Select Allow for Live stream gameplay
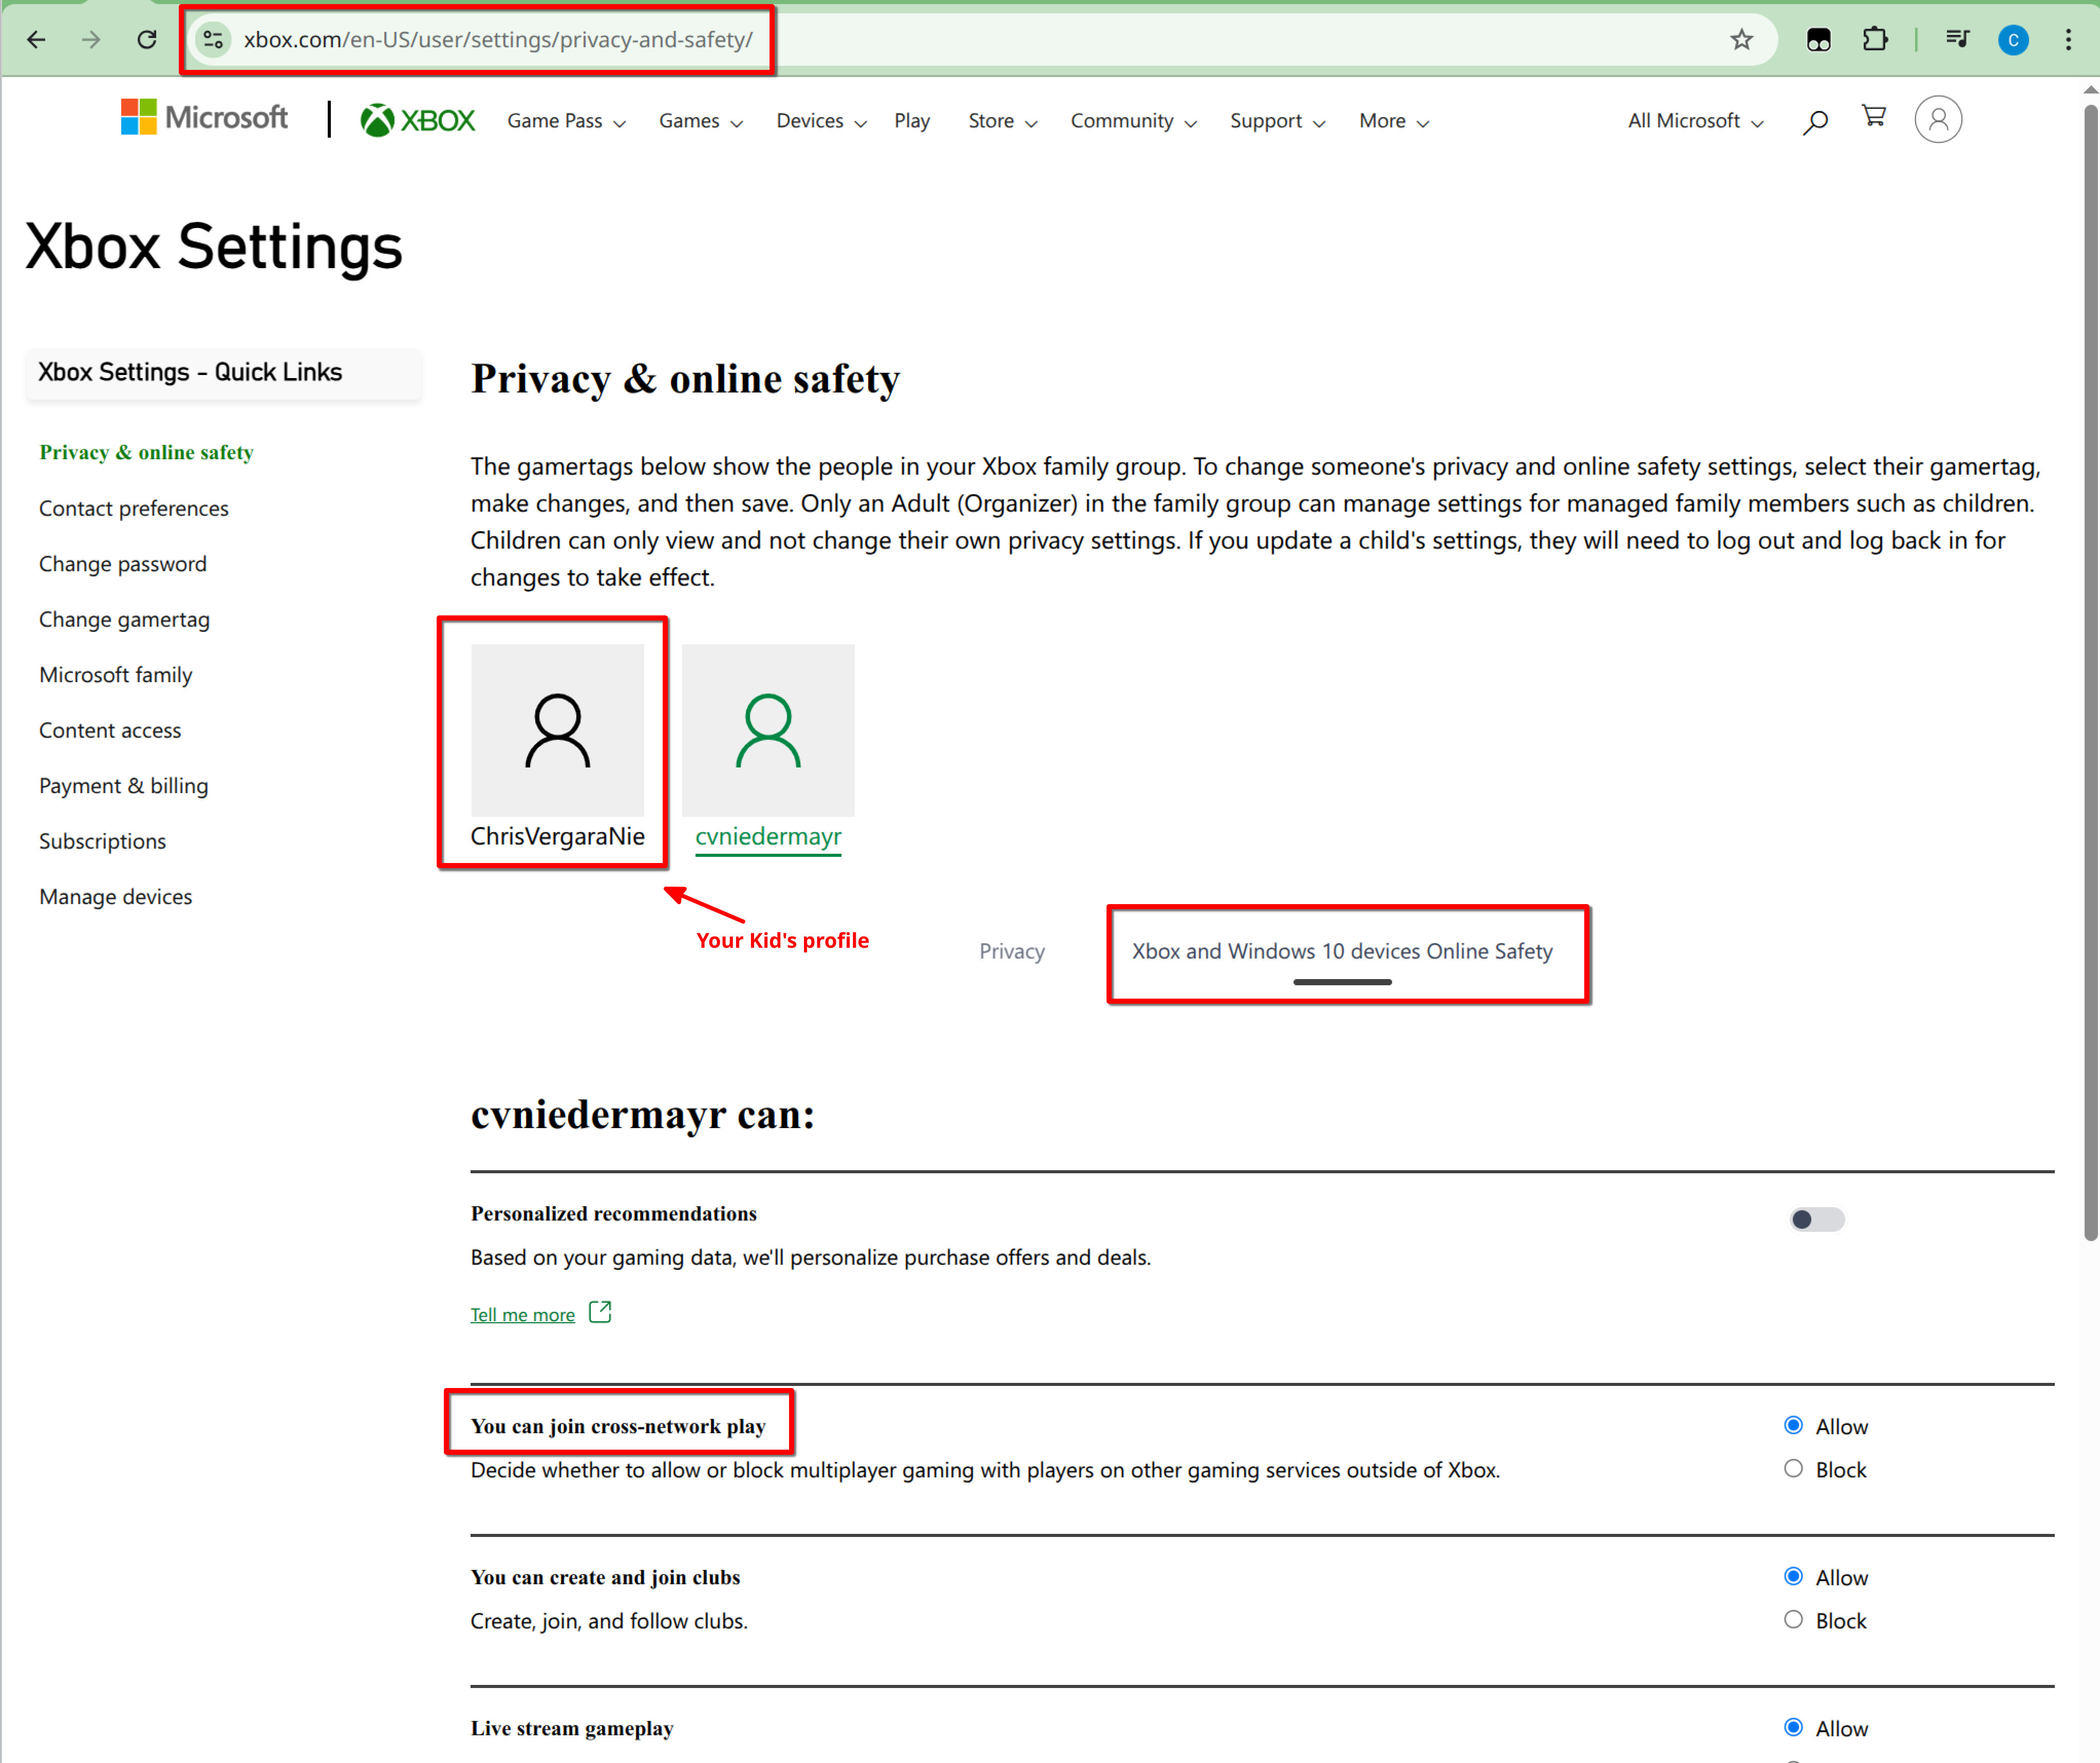 point(1794,1727)
